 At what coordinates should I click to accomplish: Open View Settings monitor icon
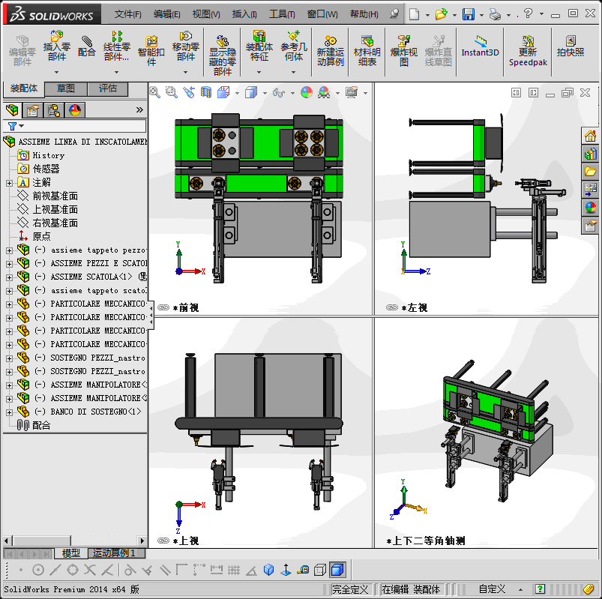352,92
